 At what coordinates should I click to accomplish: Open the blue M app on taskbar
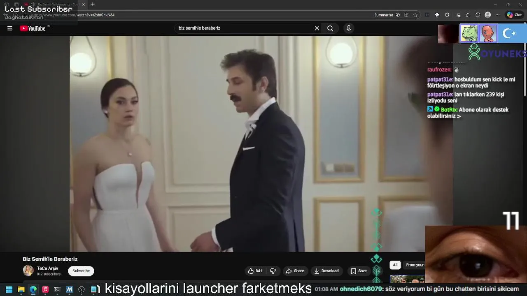pos(69,289)
